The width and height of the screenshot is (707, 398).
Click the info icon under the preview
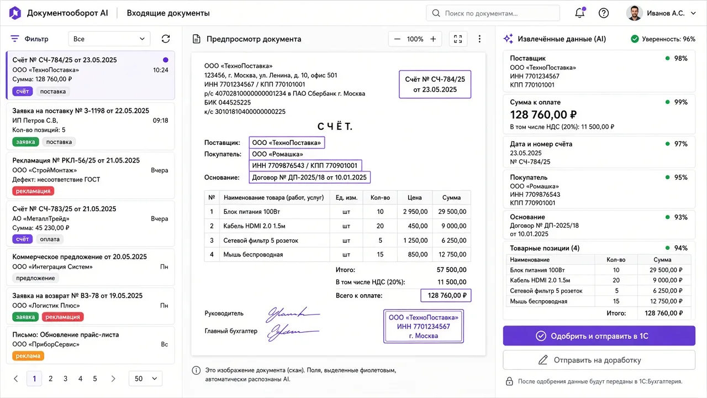tap(196, 370)
